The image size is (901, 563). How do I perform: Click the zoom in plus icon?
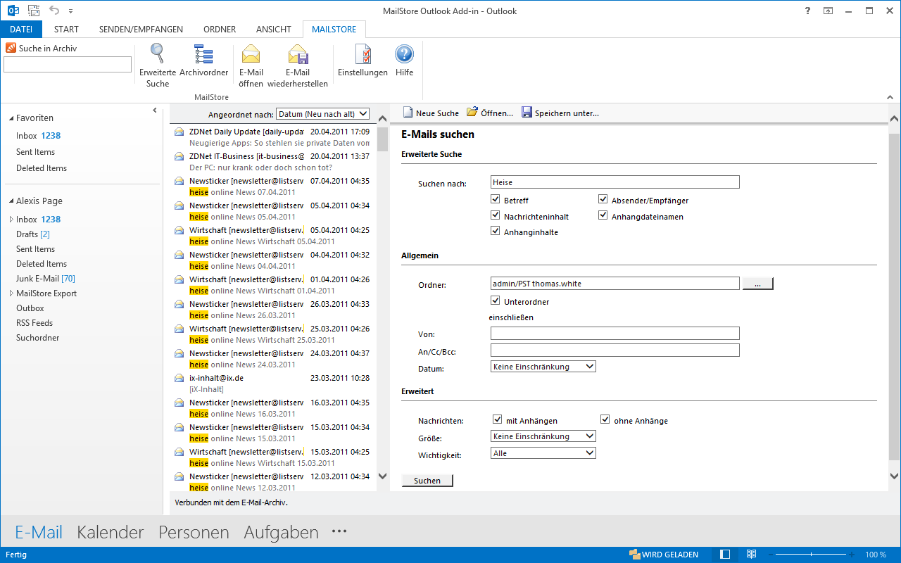click(852, 555)
